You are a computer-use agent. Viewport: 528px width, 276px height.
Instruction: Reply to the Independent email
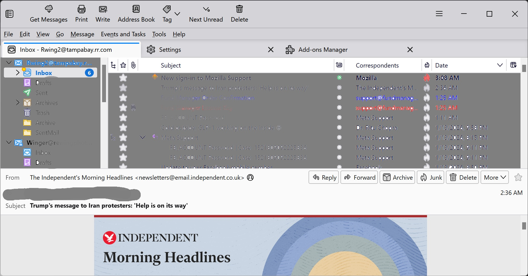(x=324, y=177)
